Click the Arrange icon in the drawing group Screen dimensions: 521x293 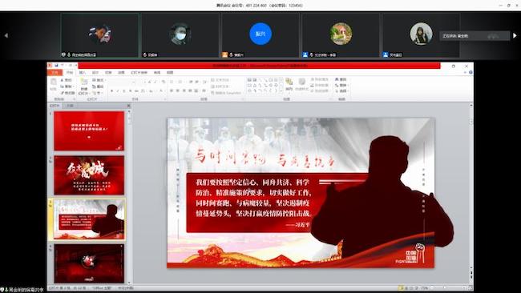pos(289,85)
